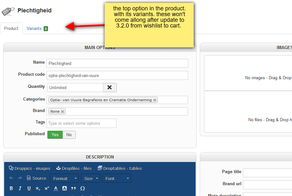Screen dimensions: 292x196
Task: Open the Droptables tables tool
Action: click(x=120, y=168)
